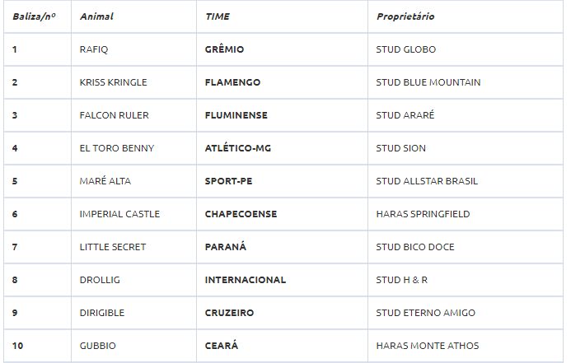Image resolution: width=571 pixels, height=363 pixels.
Task: Click STUD ALLSTAR BRASIL owner cell
Action: click(x=427, y=181)
